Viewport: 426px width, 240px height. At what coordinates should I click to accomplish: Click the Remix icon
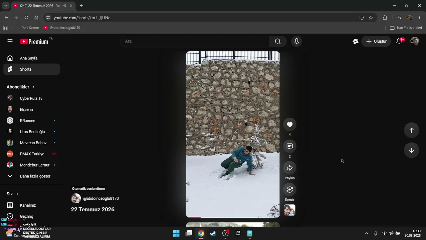pos(290,189)
